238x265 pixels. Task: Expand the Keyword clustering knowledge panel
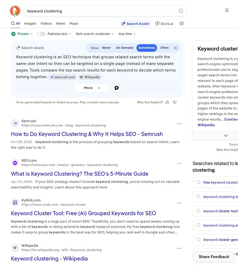click(226, 135)
